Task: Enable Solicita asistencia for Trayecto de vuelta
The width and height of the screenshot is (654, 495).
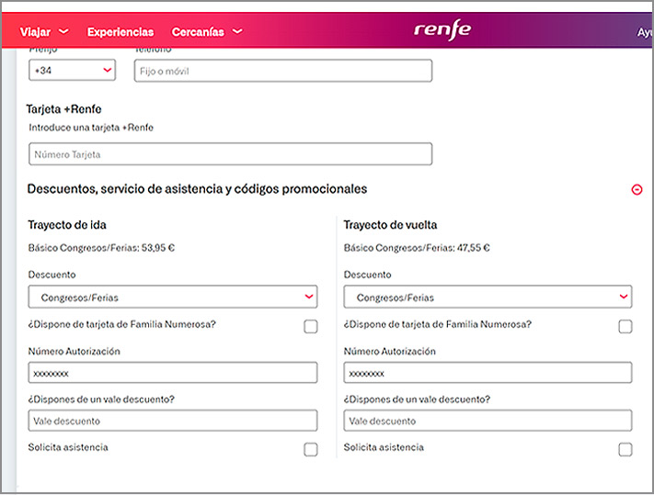Action: point(625,449)
